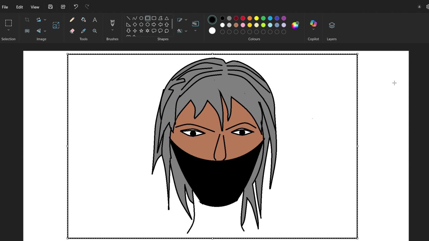Pick the straight Line shape
Image resolution: width=429 pixels, height=241 pixels.
(128, 18)
